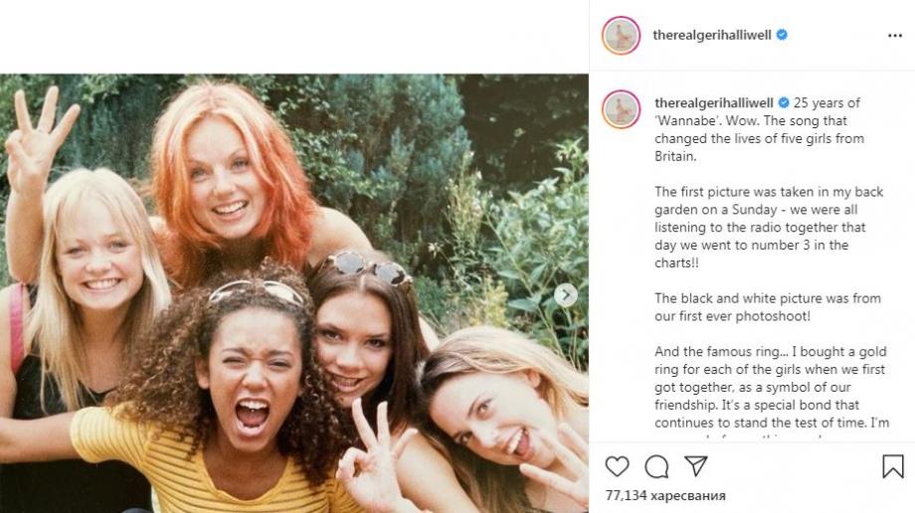Open the three-dot more options menu
915x513 pixels.
point(894,35)
